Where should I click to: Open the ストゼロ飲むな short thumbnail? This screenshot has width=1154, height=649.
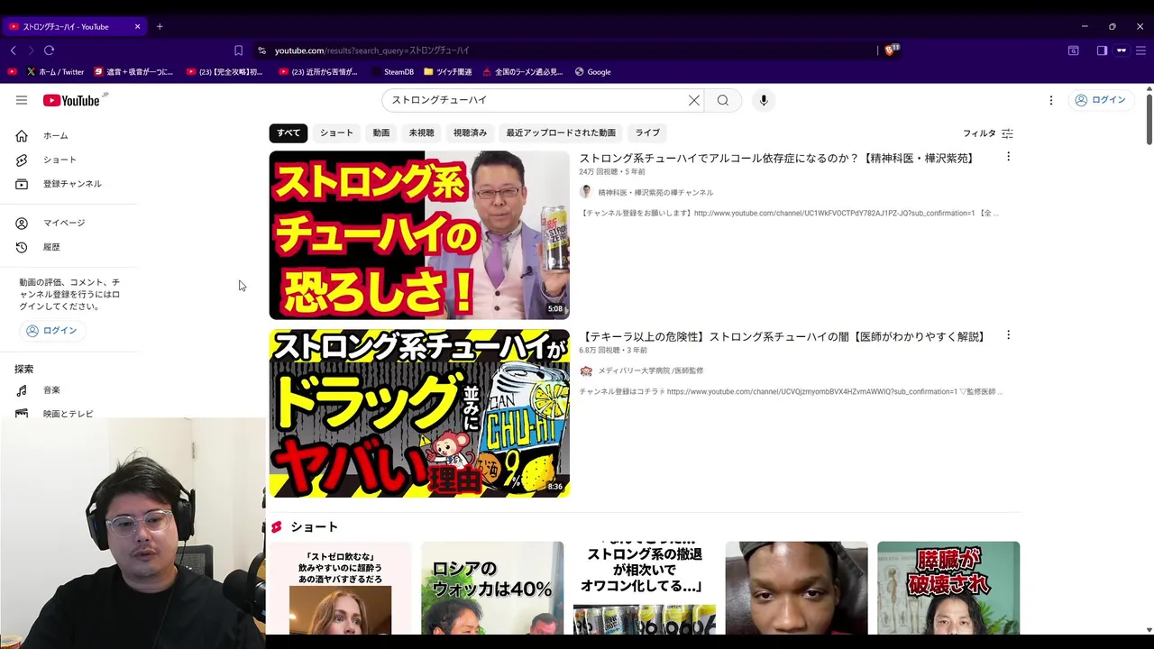pyautogui.click(x=340, y=588)
